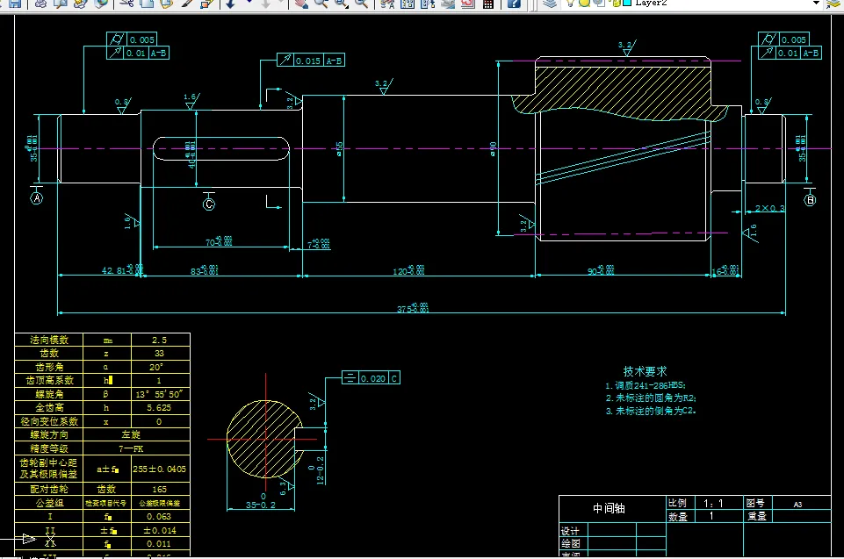Click the 调质241-286HBS requirement line

point(646,385)
